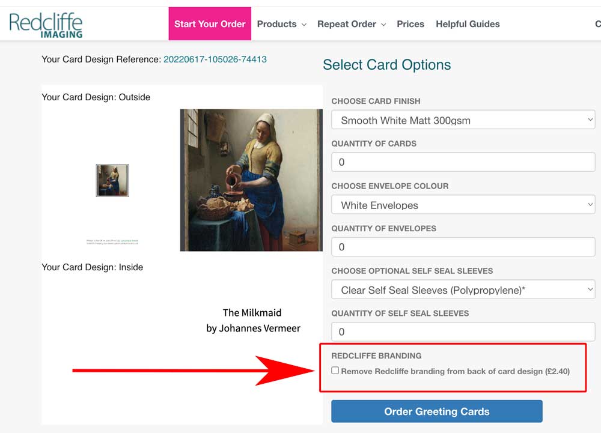Click the Quantity of Cards input field

(463, 162)
